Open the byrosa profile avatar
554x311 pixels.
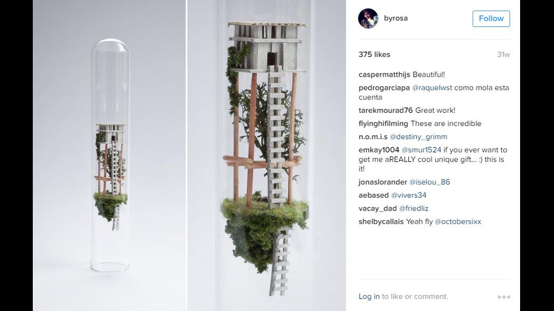tap(368, 18)
